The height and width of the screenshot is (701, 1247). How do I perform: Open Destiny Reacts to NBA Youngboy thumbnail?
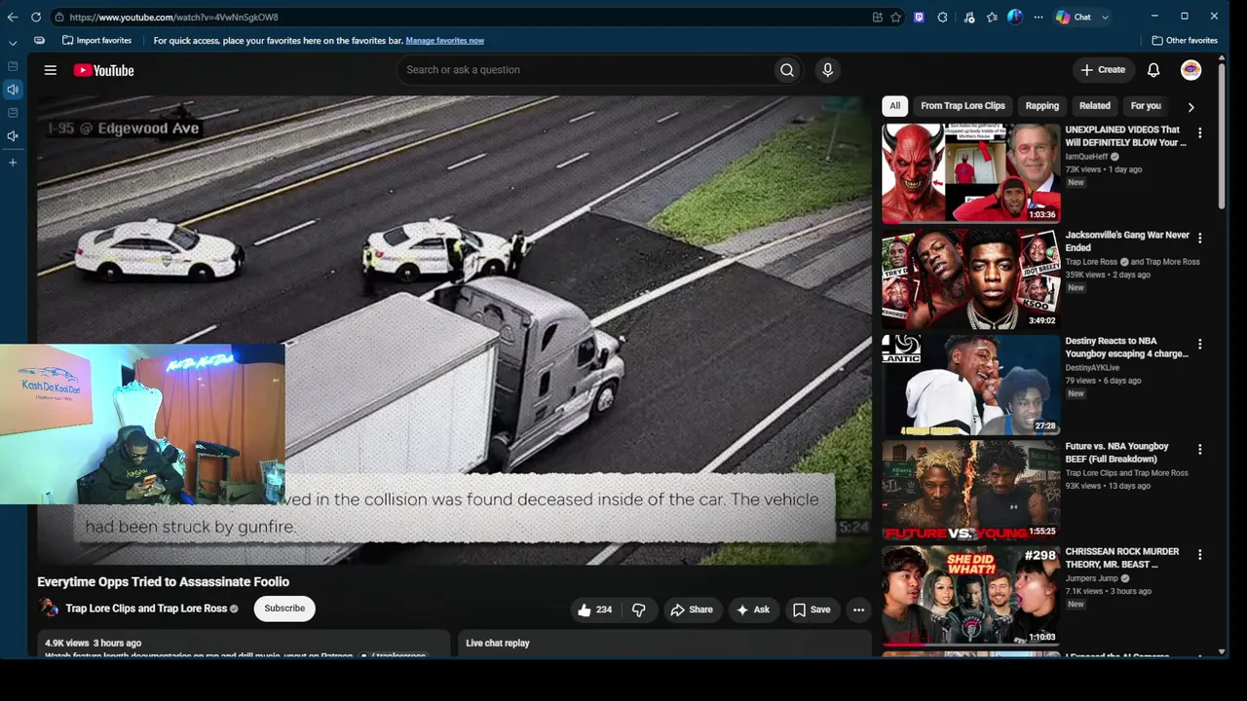[970, 385]
